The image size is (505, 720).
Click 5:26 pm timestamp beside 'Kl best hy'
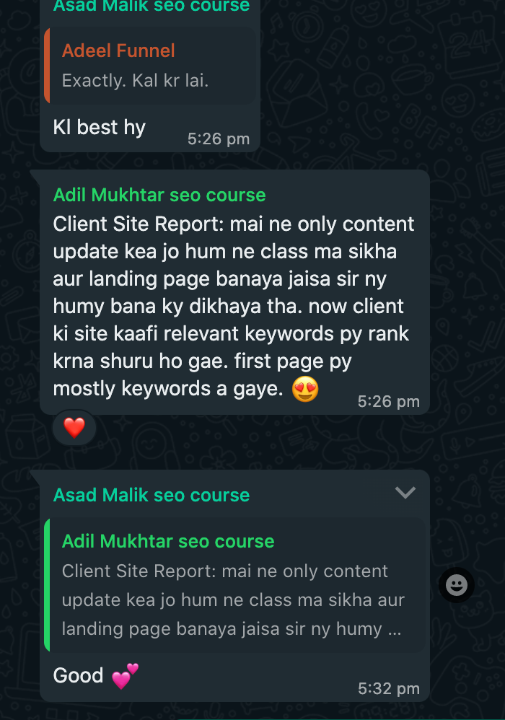(x=219, y=139)
